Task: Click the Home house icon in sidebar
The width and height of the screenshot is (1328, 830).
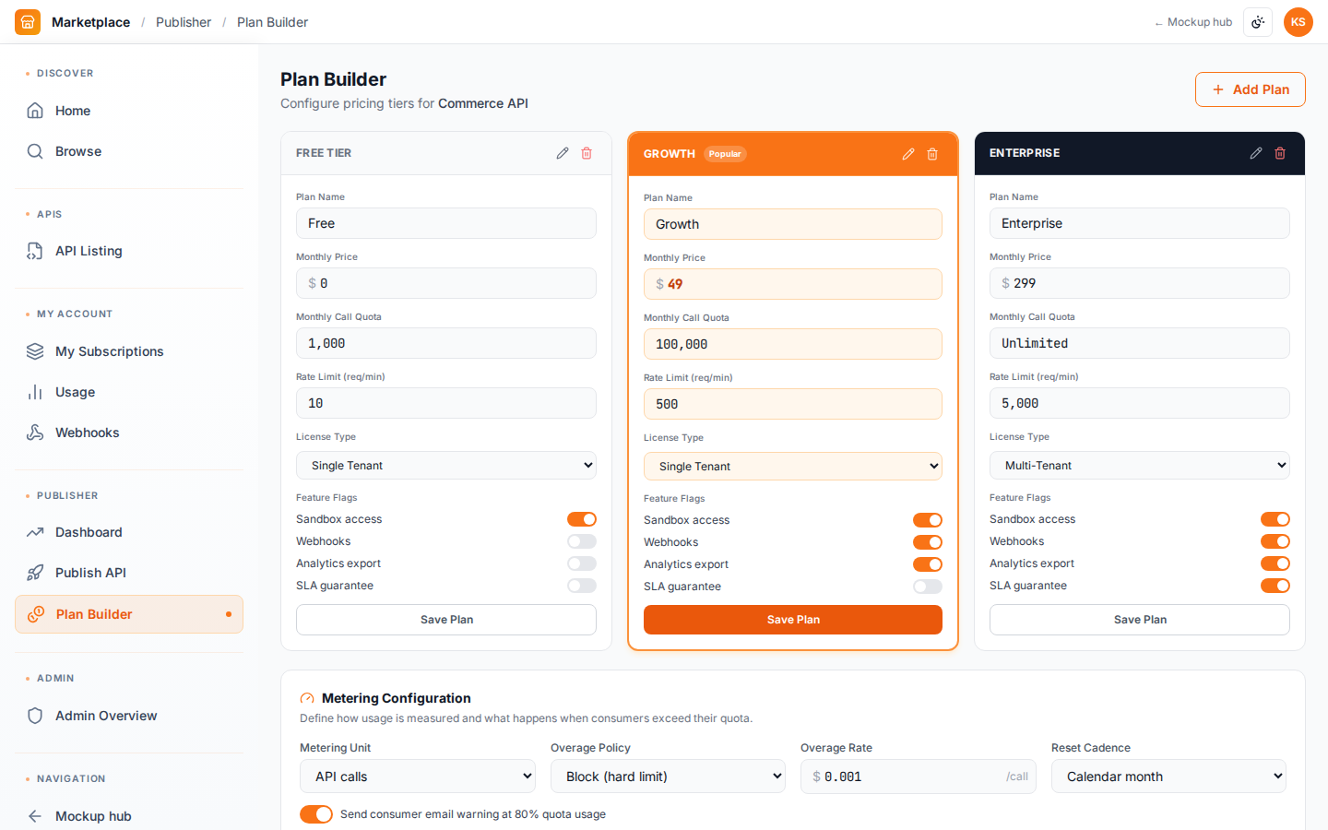Action: pyautogui.click(x=35, y=111)
